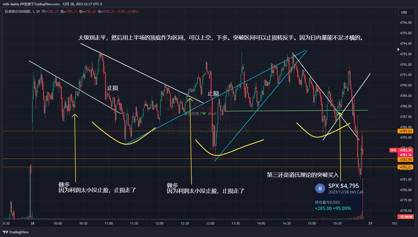Click the green heart icon in watermark
This screenshot has width=418, height=237.
204,114
